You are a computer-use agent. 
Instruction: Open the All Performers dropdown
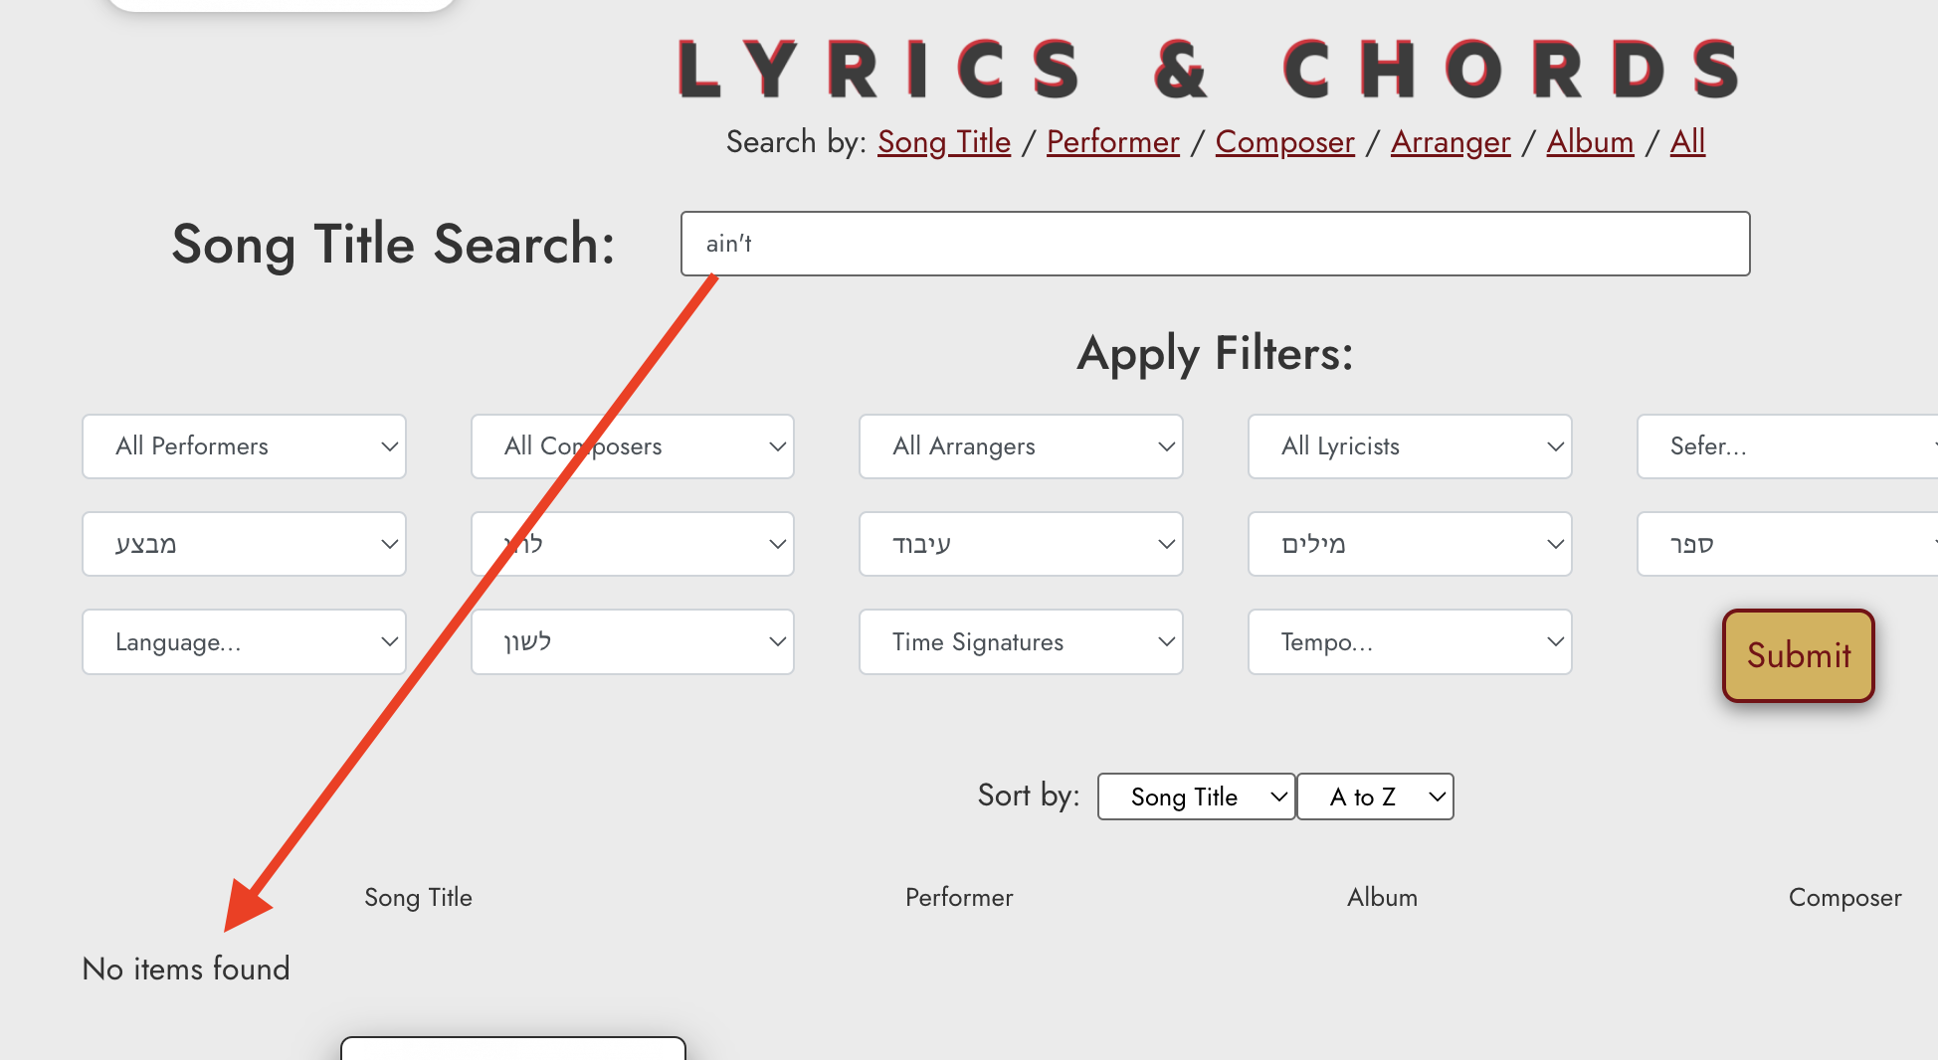point(244,446)
